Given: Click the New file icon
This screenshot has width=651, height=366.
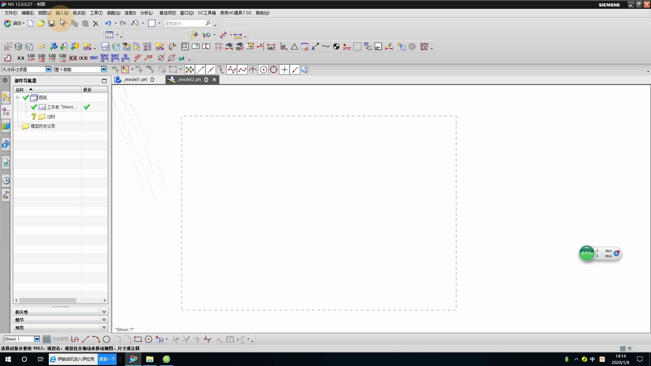Looking at the screenshot, I should [x=31, y=23].
